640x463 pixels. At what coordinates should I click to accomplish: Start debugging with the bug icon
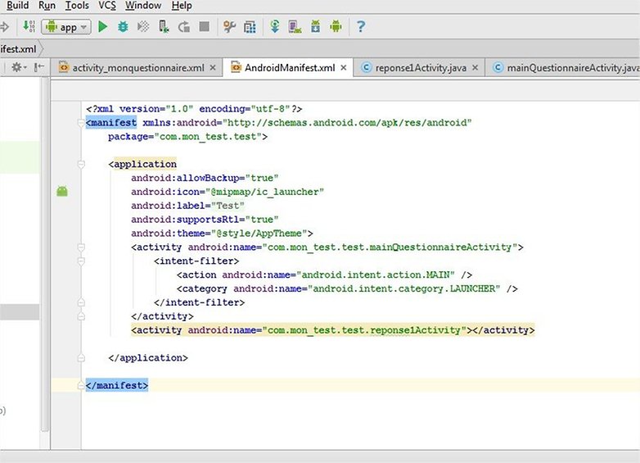point(123,27)
